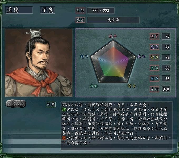Viewport: 179px width, 158px height.
Task: Click the 子度 courtesy name field
Action: point(47,10)
